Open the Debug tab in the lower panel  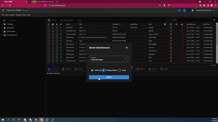pyautogui.click(x=153, y=69)
